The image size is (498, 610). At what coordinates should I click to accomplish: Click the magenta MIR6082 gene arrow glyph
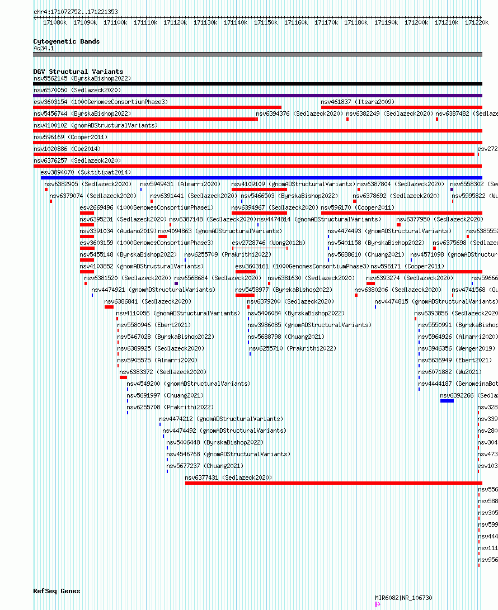coord(378,604)
